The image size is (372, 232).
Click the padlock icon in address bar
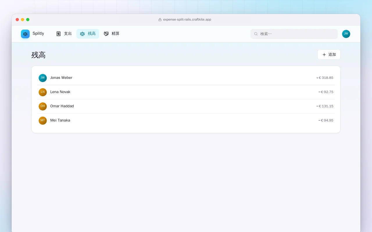160,20
